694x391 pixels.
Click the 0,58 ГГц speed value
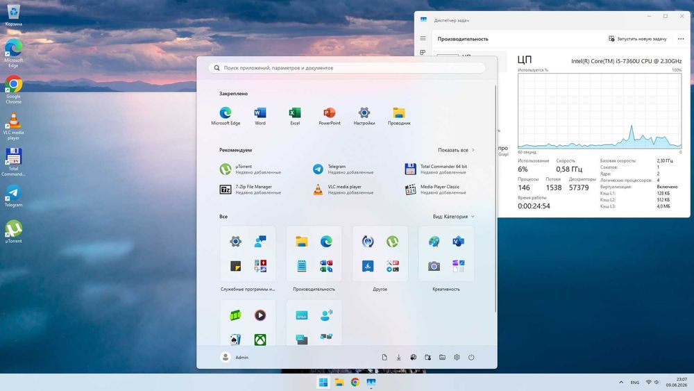pos(569,169)
